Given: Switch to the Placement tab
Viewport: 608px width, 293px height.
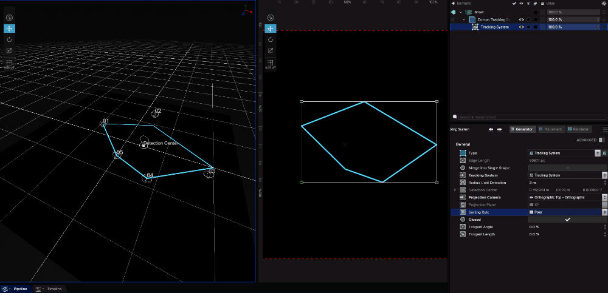Looking at the screenshot, I should click(551, 129).
